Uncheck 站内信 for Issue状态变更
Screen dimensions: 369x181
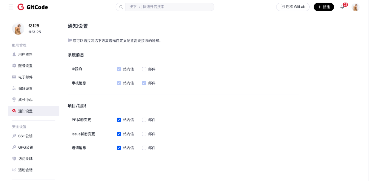[119, 134]
